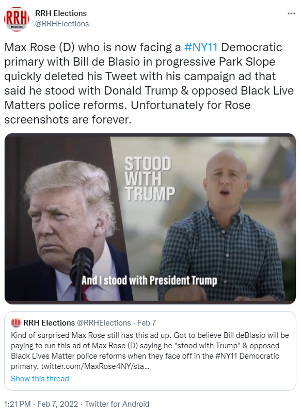The width and height of the screenshot is (301, 417).
Task: Click Show this thread
Action: click(40, 378)
